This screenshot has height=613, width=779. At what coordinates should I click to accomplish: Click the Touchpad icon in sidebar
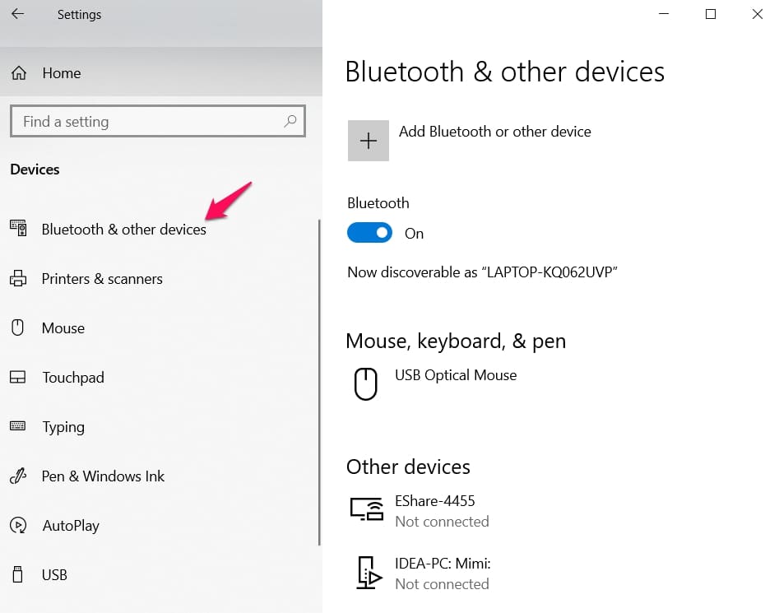pyautogui.click(x=18, y=378)
